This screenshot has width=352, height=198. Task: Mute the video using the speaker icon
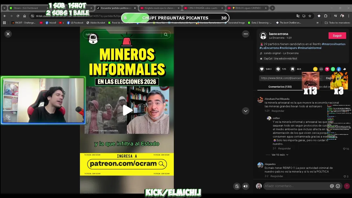coord(246,186)
